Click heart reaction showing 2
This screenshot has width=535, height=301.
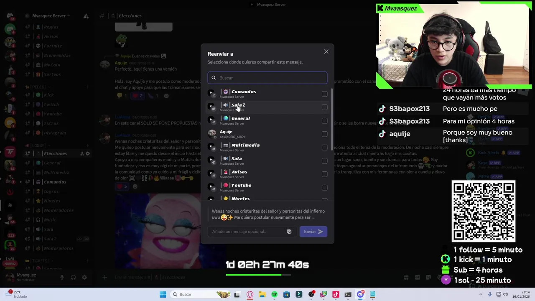[x=138, y=96]
